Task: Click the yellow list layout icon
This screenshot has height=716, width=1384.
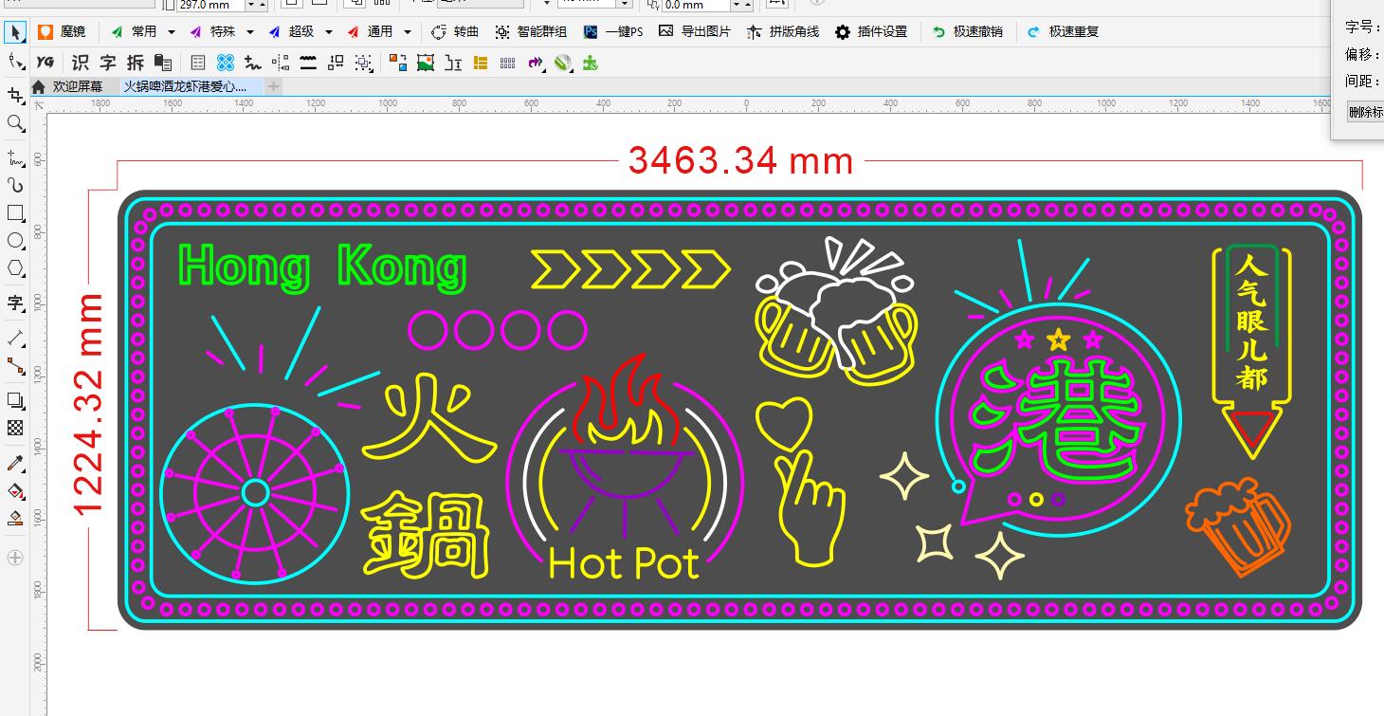Action: coord(481,63)
